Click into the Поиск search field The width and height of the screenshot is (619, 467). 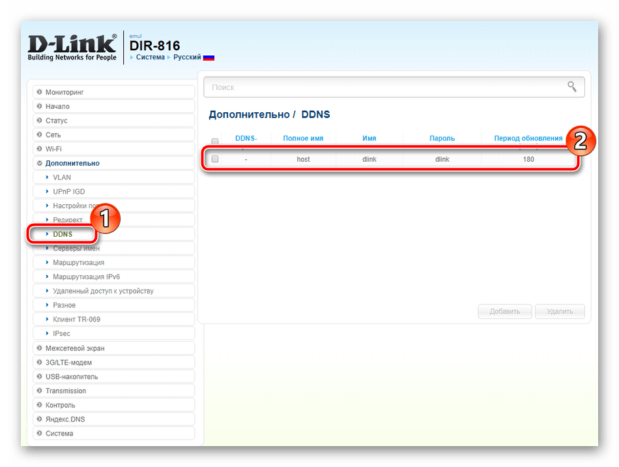(x=394, y=87)
